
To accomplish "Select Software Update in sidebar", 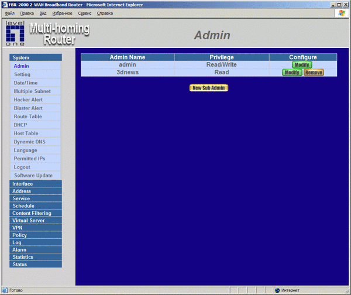I will (33, 176).
